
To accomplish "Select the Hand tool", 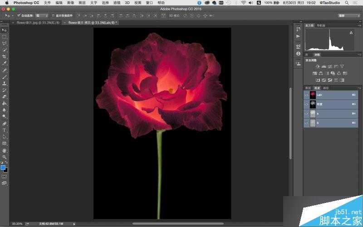I will [5, 150].
